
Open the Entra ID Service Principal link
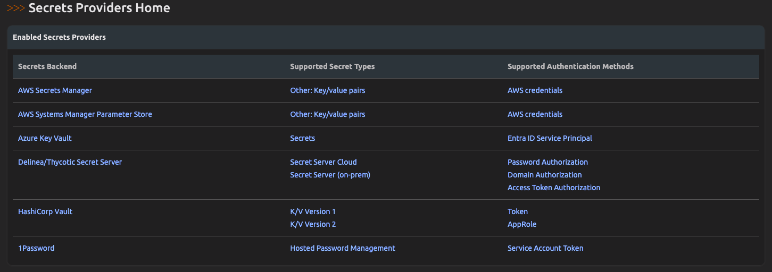(550, 138)
